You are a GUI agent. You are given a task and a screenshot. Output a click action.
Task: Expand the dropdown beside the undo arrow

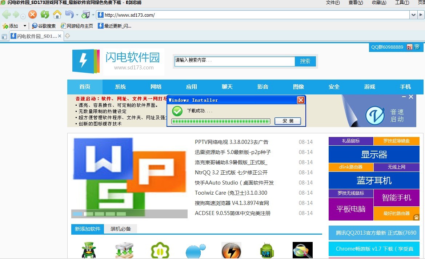77,15
